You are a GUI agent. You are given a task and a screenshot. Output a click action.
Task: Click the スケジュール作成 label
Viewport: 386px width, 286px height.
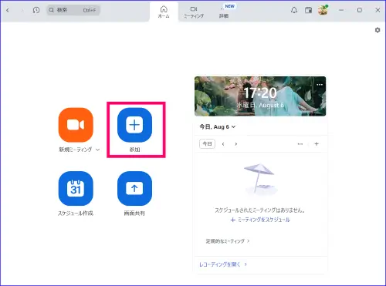(76, 214)
